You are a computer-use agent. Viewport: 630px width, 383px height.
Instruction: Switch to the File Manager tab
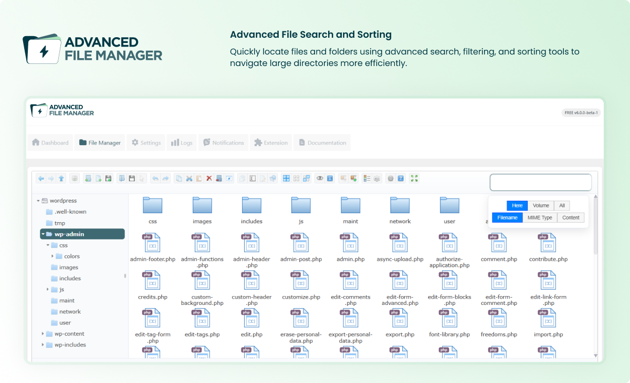point(100,143)
